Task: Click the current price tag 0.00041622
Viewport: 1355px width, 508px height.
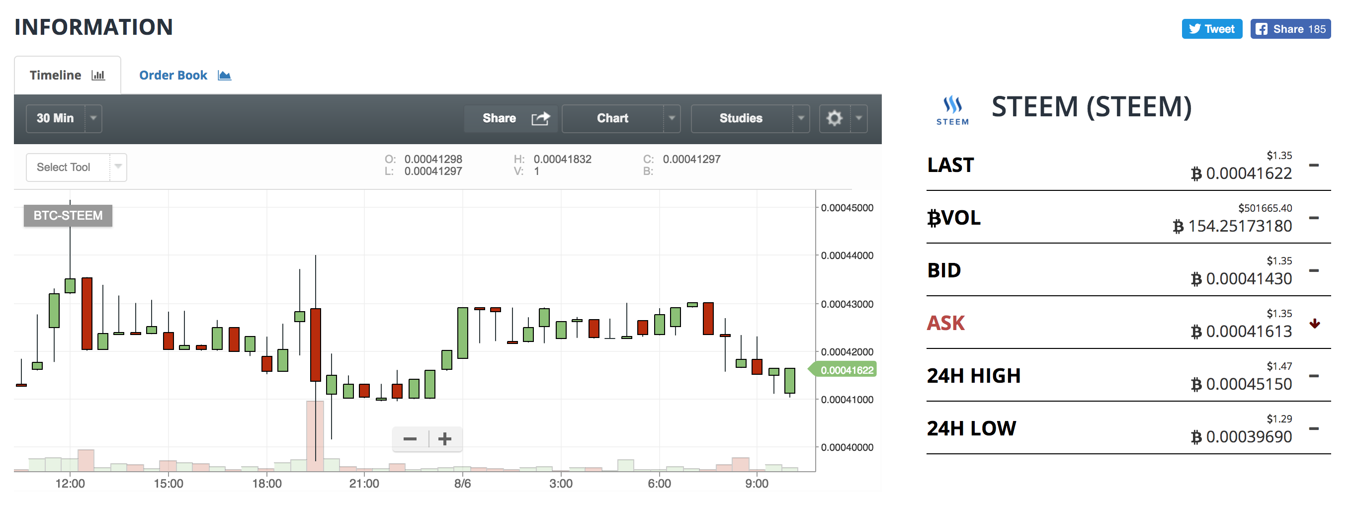Action: click(x=843, y=370)
